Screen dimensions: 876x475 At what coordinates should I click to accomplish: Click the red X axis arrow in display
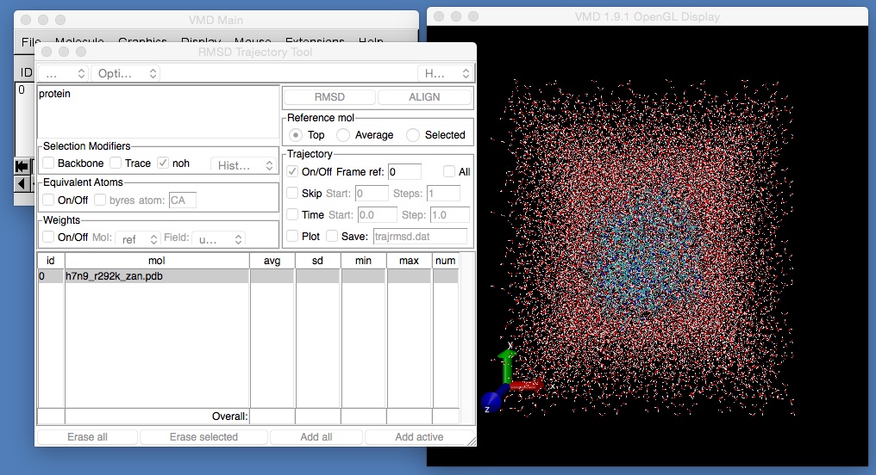tap(526, 385)
